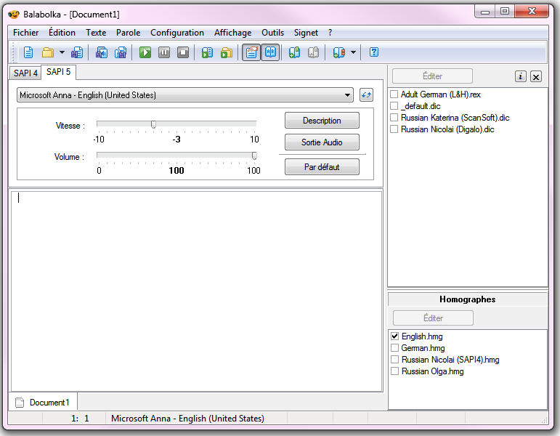Click the refresh voice button beside voice selector
The image size is (560, 436).
pos(366,95)
